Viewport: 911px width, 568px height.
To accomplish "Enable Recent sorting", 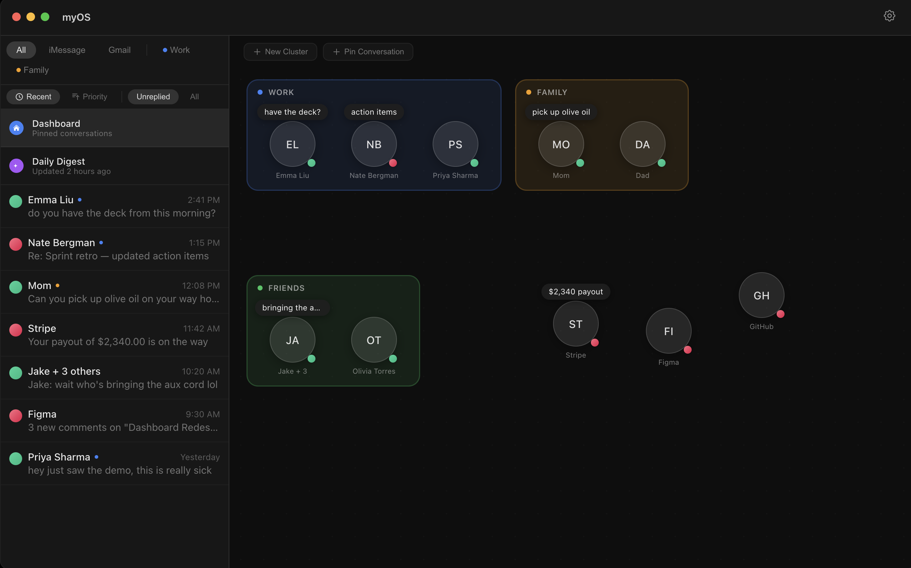I will coord(34,96).
